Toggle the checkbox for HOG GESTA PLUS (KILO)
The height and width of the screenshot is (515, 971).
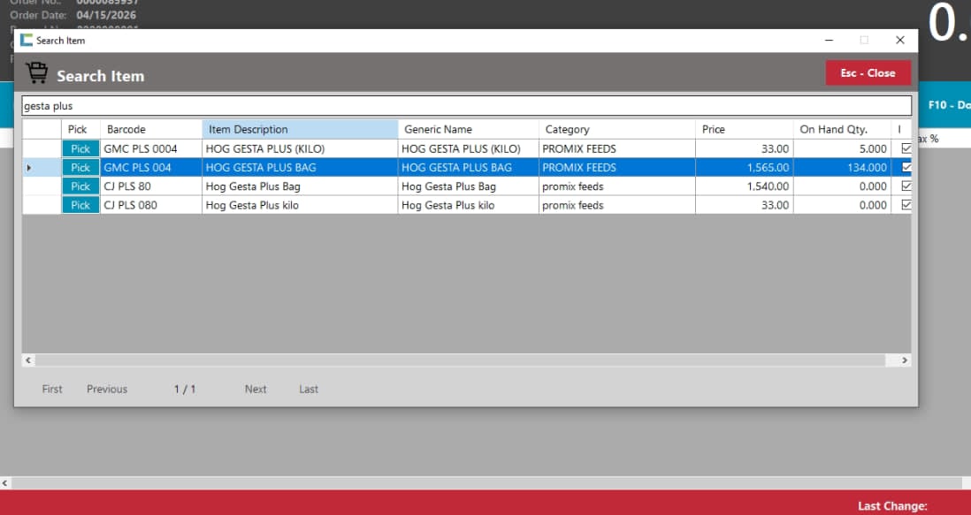pyautogui.click(x=906, y=148)
